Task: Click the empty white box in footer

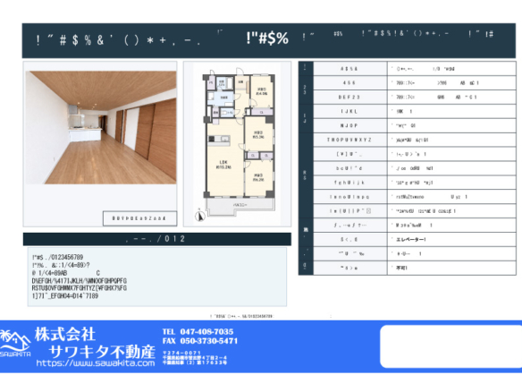Action: pyautogui.click(x=451, y=346)
